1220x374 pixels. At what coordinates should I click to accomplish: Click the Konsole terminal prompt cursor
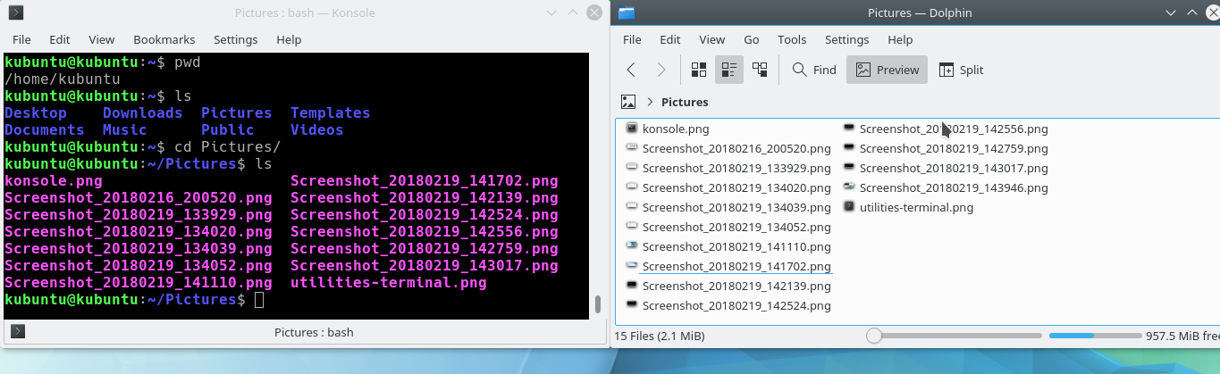tap(259, 300)
